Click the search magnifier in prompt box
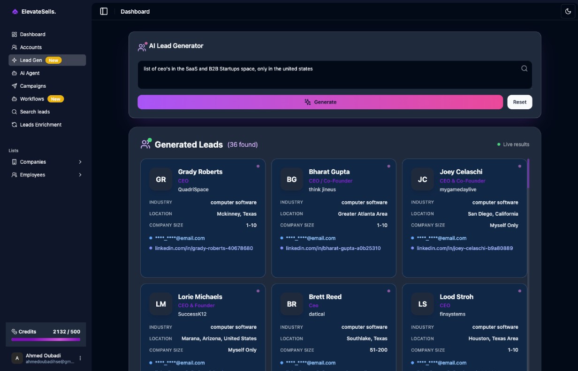578x371 pixels. [x=524, y=68]
